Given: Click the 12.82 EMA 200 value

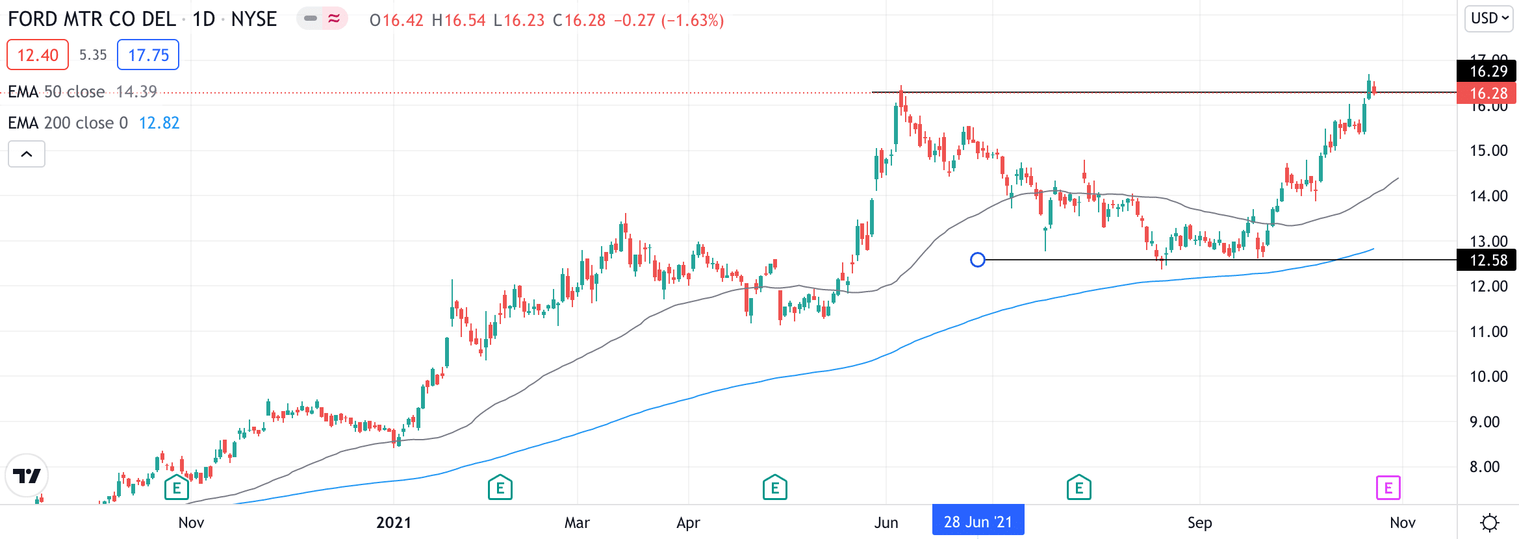Looking at the screenshot, I should 159,123.
